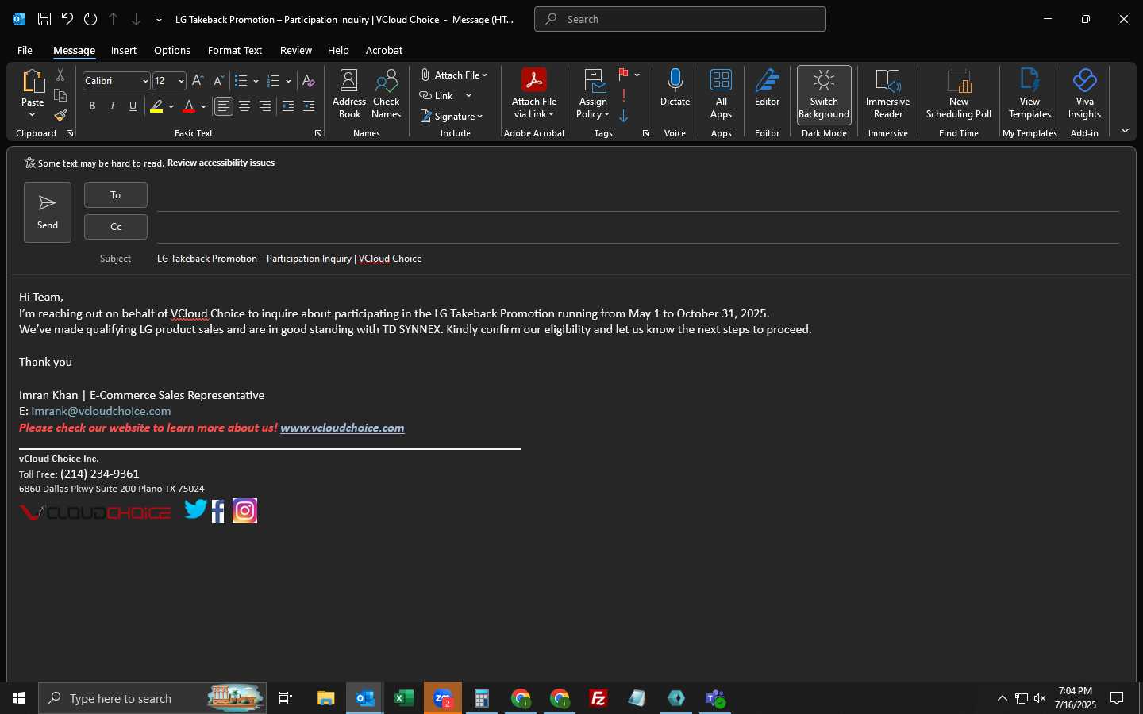Image resolution: width=1143 pixels, height=714 pixels.
Task: Send the email message
Action: coord(48,212)
